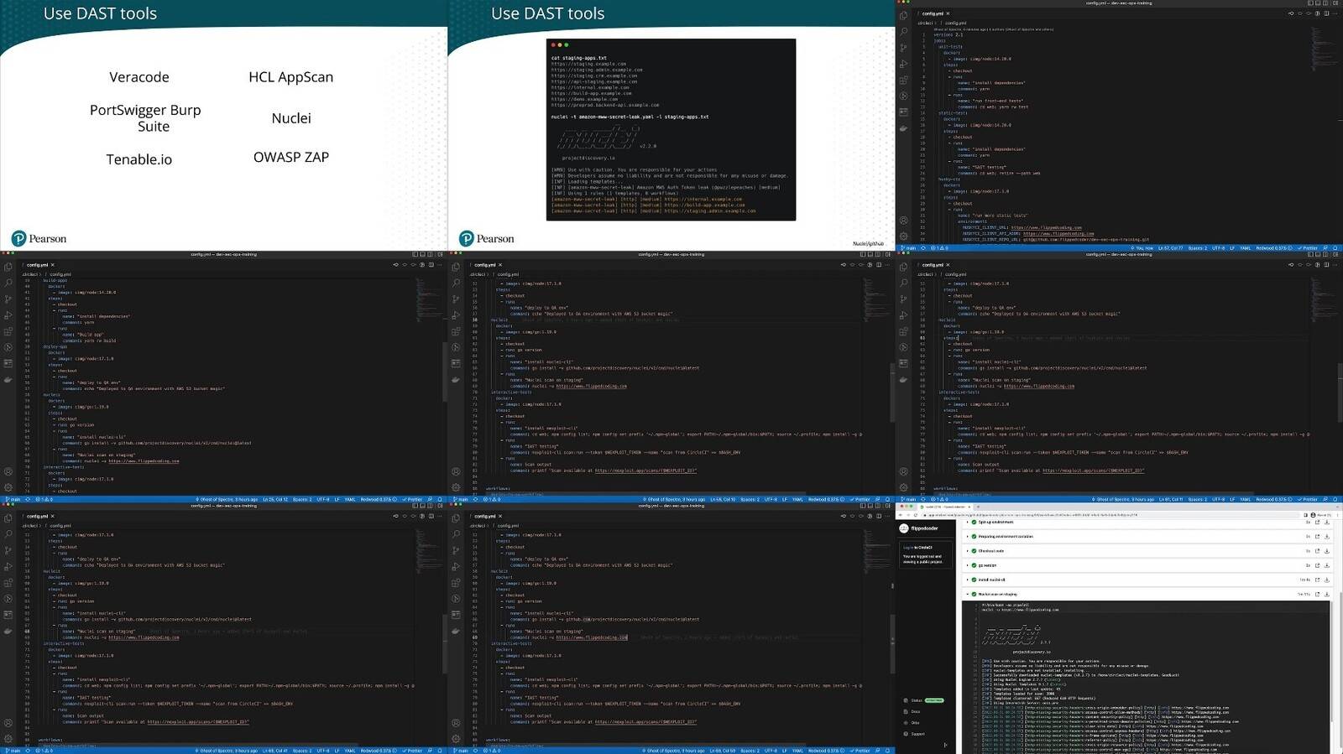Open Checkout code step output in new tab
The height and width of the screenshot is (754, 1343).
(x=1317, y=551)
